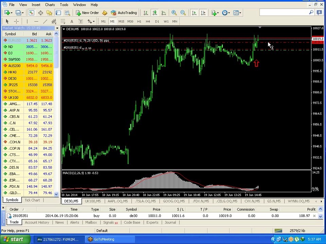
Task: Open the MetaEditor book icon
Action: click(x=105, y=13)
